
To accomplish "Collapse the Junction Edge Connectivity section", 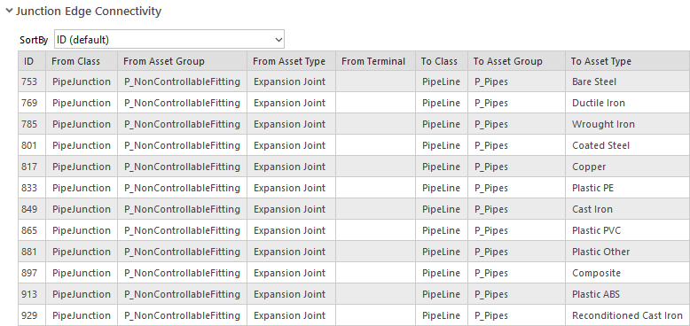I will (9, 12).
